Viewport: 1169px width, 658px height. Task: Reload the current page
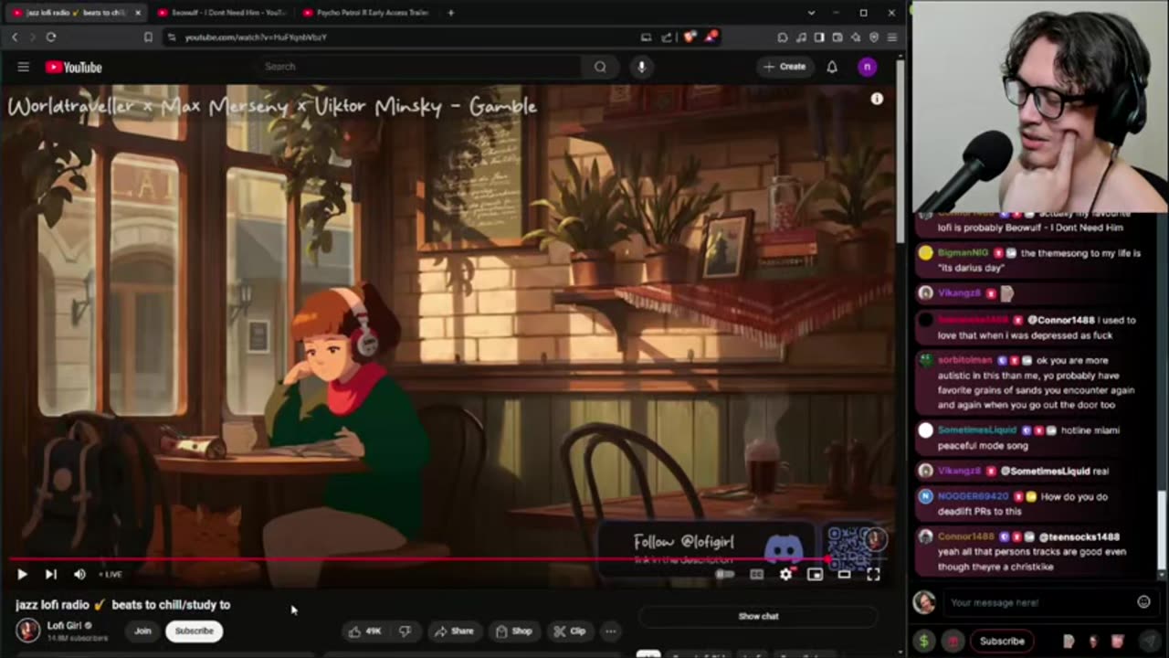pos(51,37)
